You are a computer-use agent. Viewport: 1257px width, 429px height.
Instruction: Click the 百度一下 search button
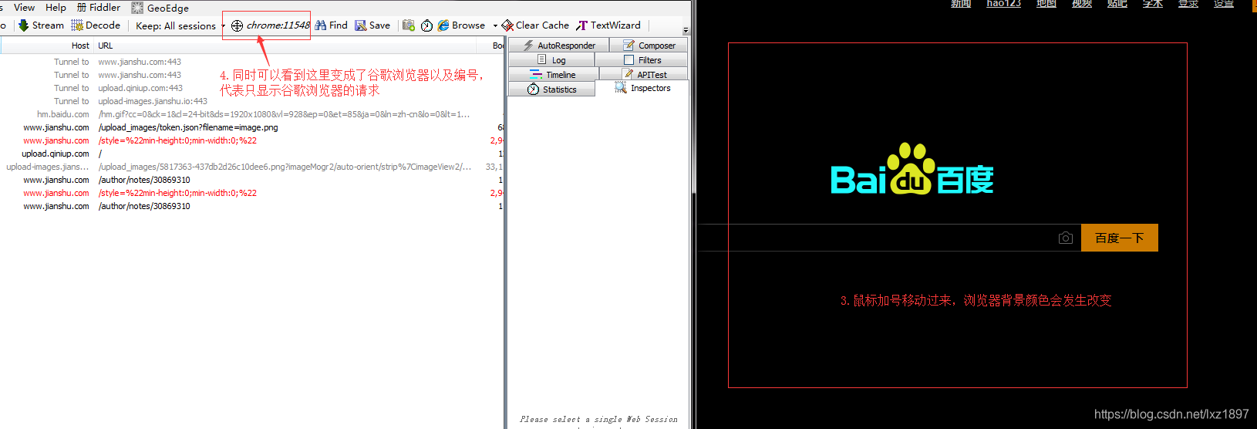click(1120, 238)
